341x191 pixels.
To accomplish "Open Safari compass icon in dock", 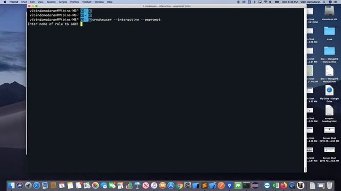I will pos(37,185).
